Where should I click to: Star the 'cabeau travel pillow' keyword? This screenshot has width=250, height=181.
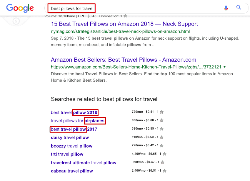(x=165, y=171)
